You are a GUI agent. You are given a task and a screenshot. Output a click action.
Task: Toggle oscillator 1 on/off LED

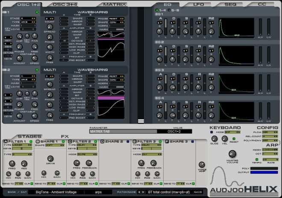tap(37, 12)
